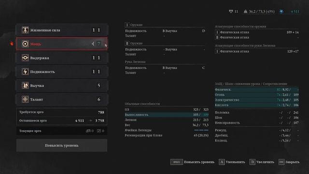Click the first Текущее эрго counter icon
The width and height of the screenshot is (309, 174).
(88, 131)
